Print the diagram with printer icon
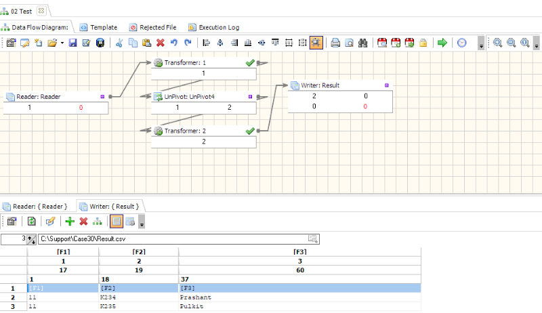The image size is (542, 313). [335, 43]
